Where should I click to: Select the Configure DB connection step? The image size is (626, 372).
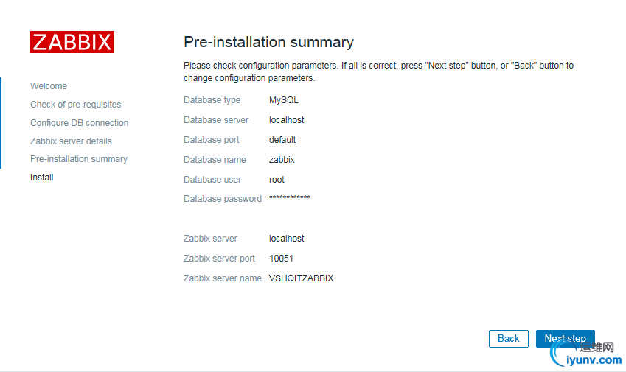(79, 123)
